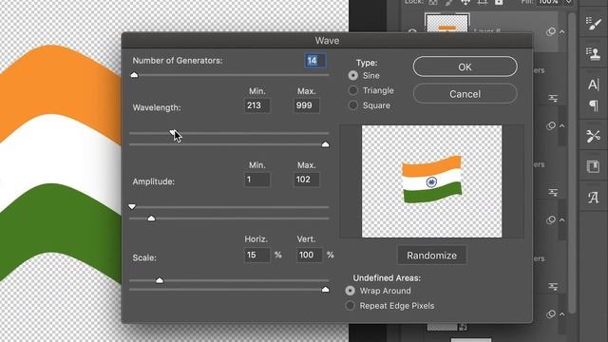
Task: Open the Brush Settings panel icon
Action: pyautogui.click(x=593, y=23)
